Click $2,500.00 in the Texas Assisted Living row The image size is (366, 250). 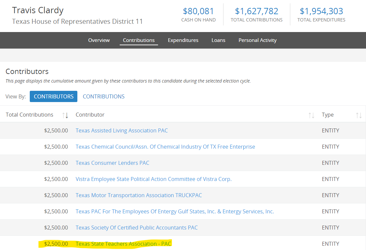coord(56,130)
